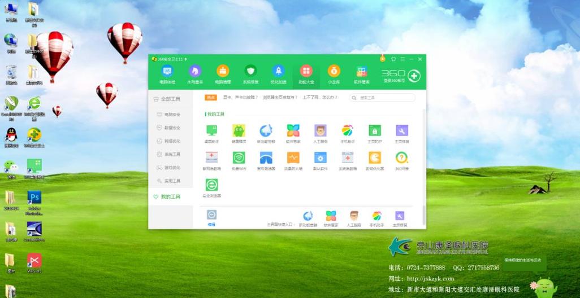Image resolution: width=580 pixels, height=298 pixels.
Task: Open the 游戏优化器 game optimizer tool
Action: click(375, 161)
